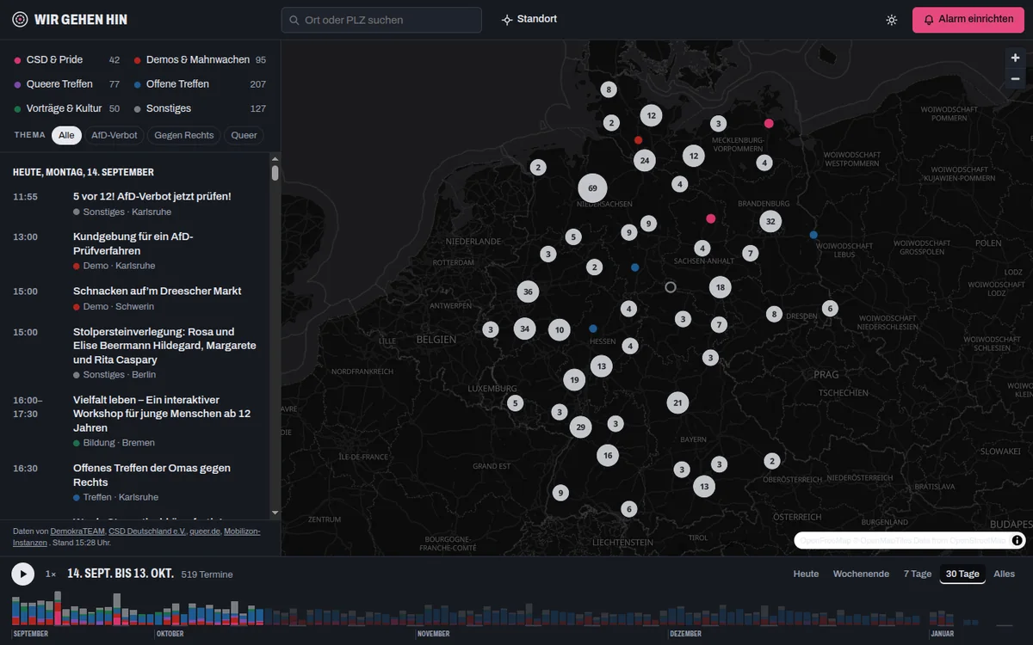This screenshot has height=645, width=1033.
Task: Toggle the Demos & Mahnwachen category filter
Action: click(x=200, y=60)
